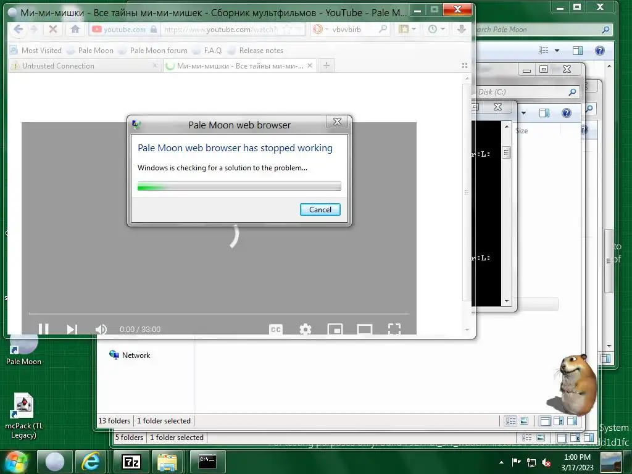Go forward in Pale Moon browser

(35, 29)
